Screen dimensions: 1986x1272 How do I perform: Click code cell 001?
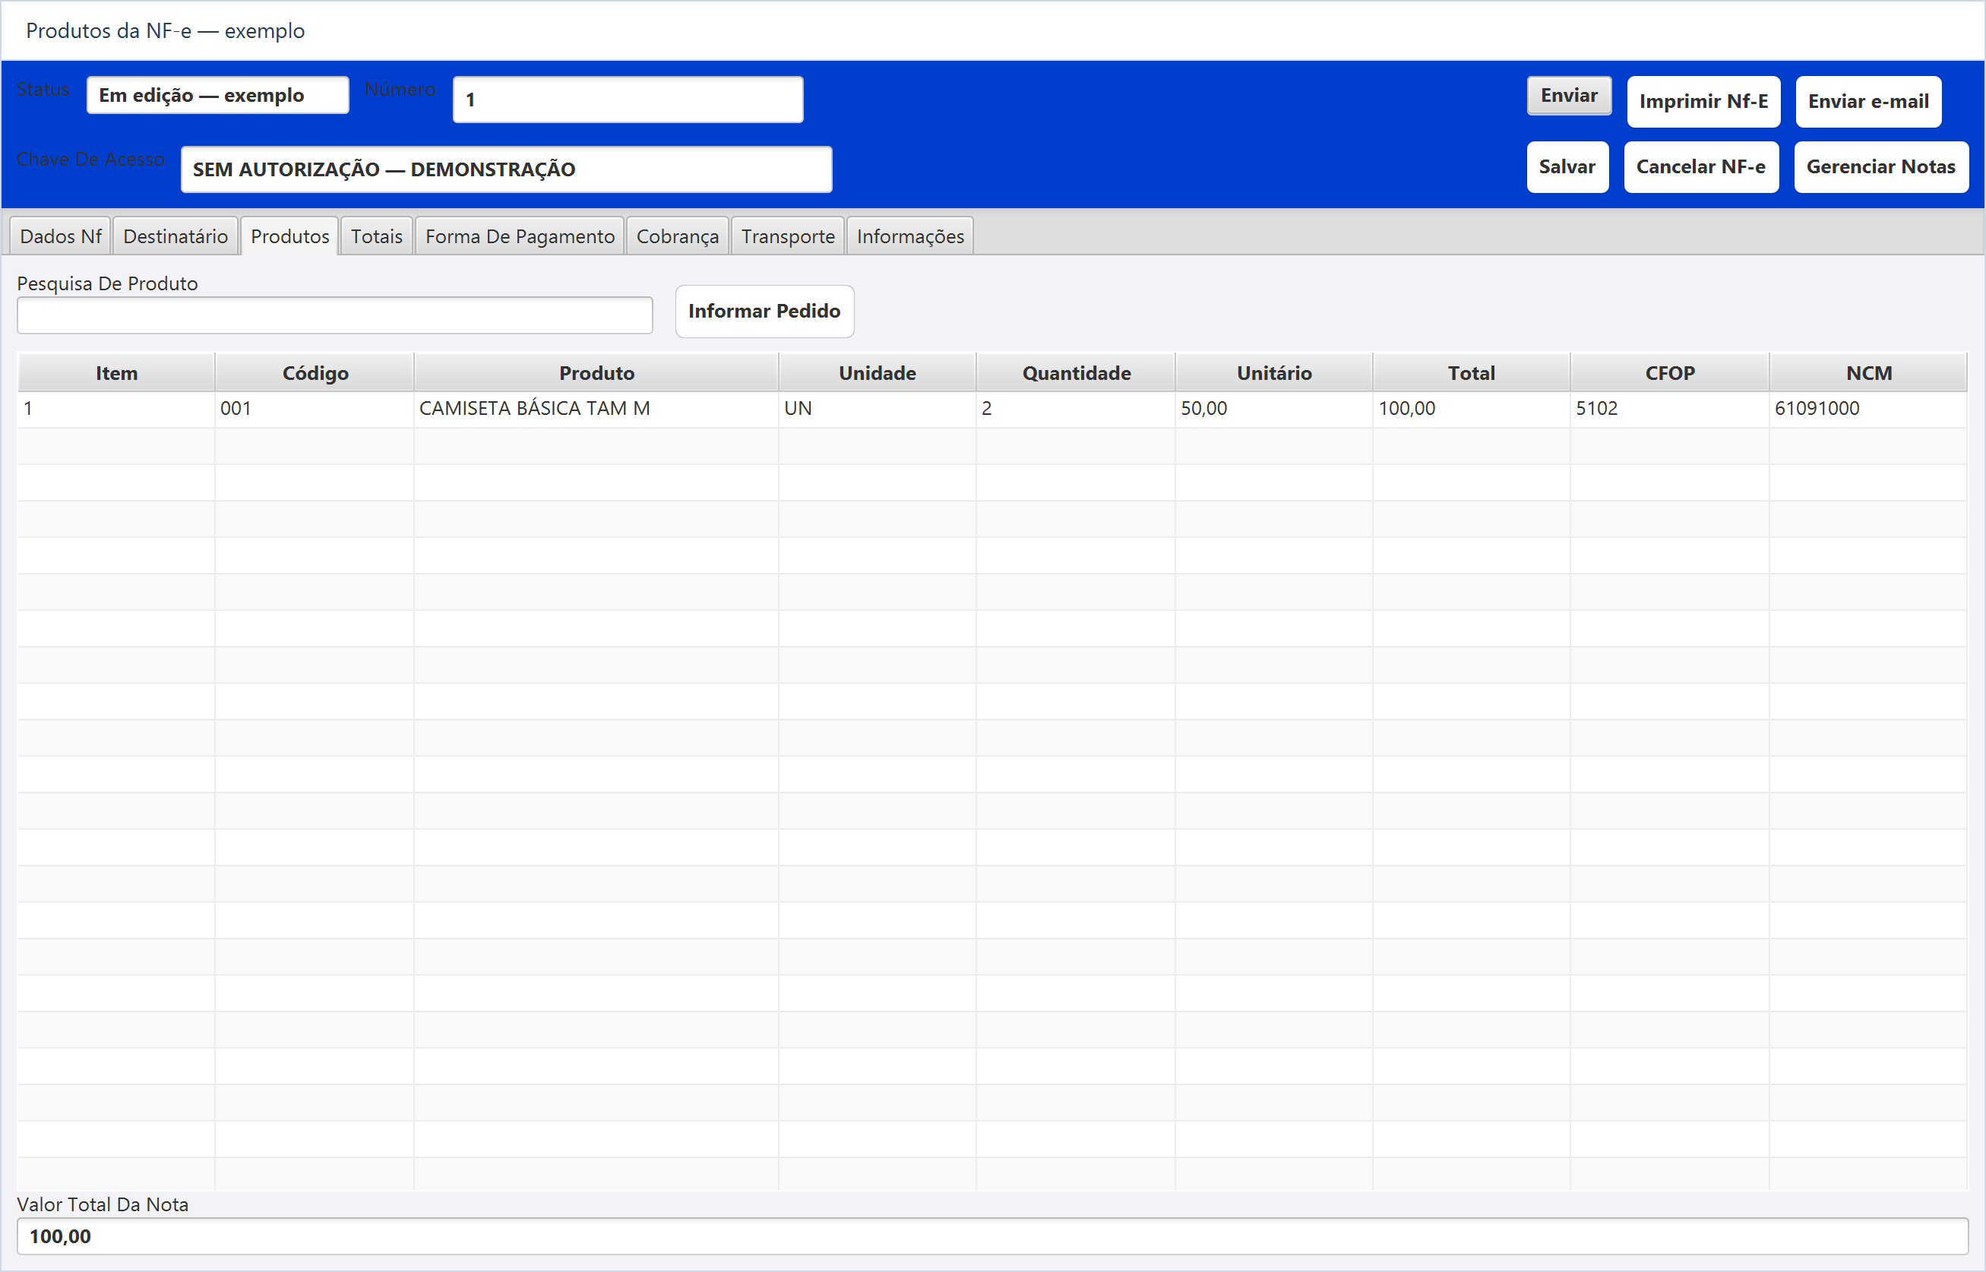click(315, 409)
